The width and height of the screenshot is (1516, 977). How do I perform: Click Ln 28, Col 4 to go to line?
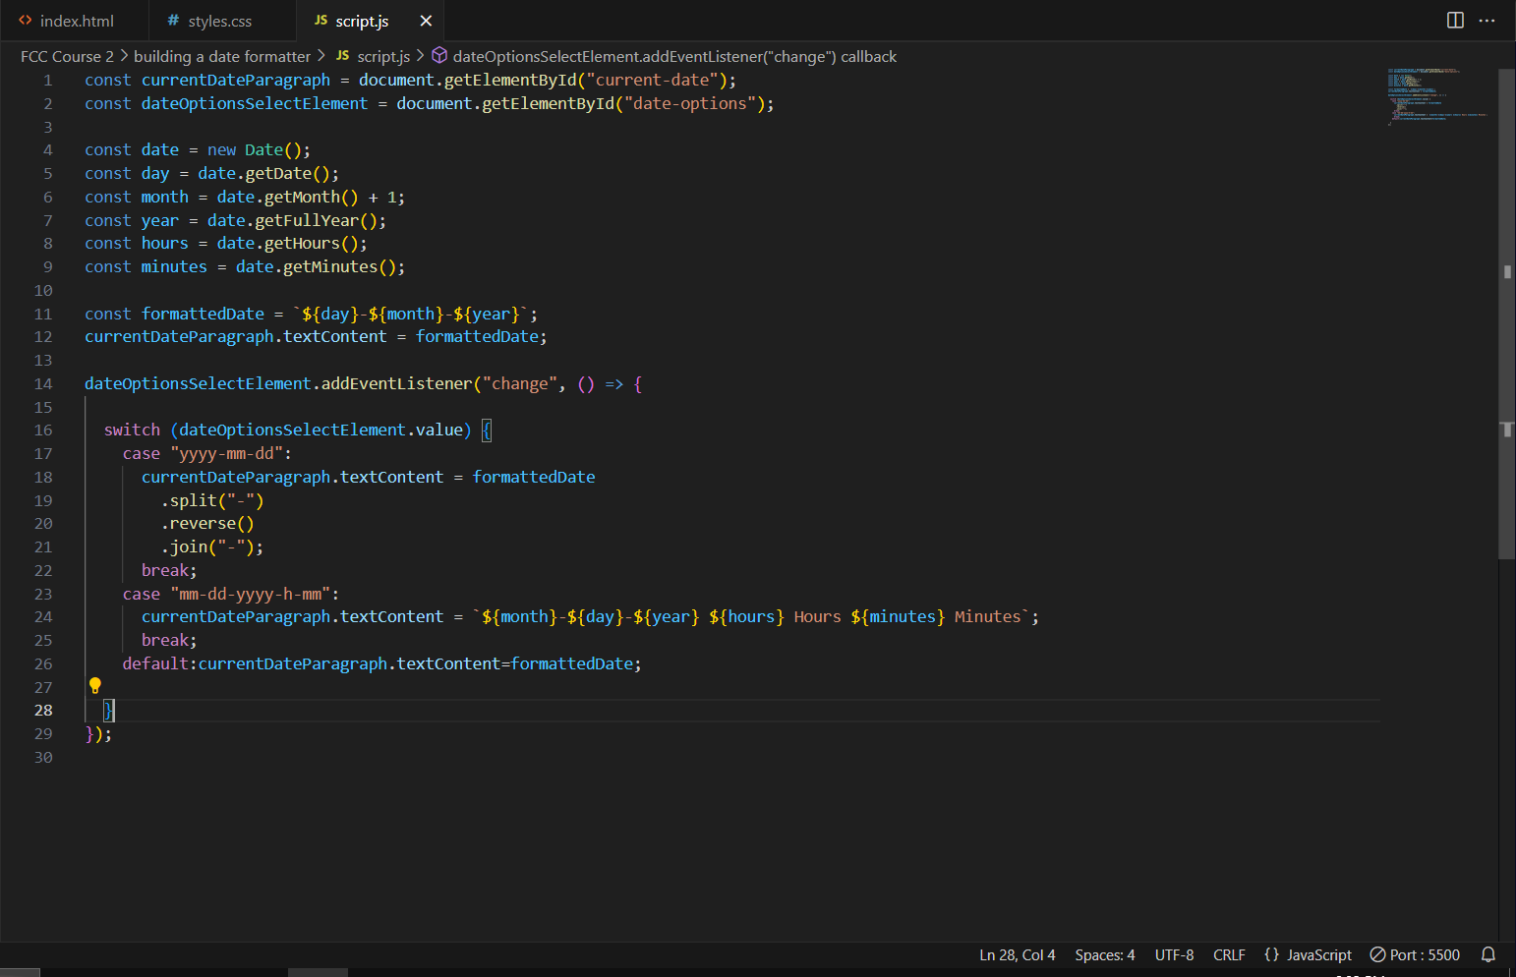click(x=1017, y=954)
